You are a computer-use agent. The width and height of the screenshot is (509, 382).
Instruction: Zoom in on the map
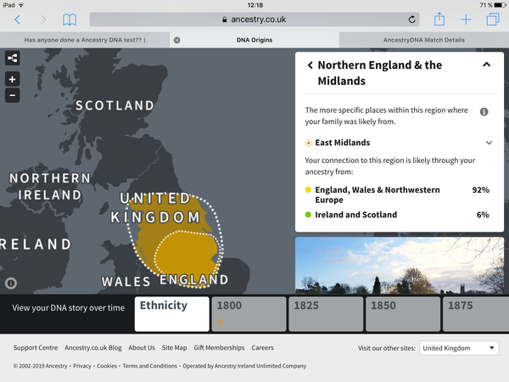coord(13,79)
